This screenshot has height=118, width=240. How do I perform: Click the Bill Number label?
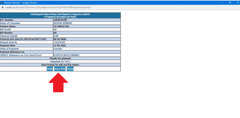pos(6,33)
